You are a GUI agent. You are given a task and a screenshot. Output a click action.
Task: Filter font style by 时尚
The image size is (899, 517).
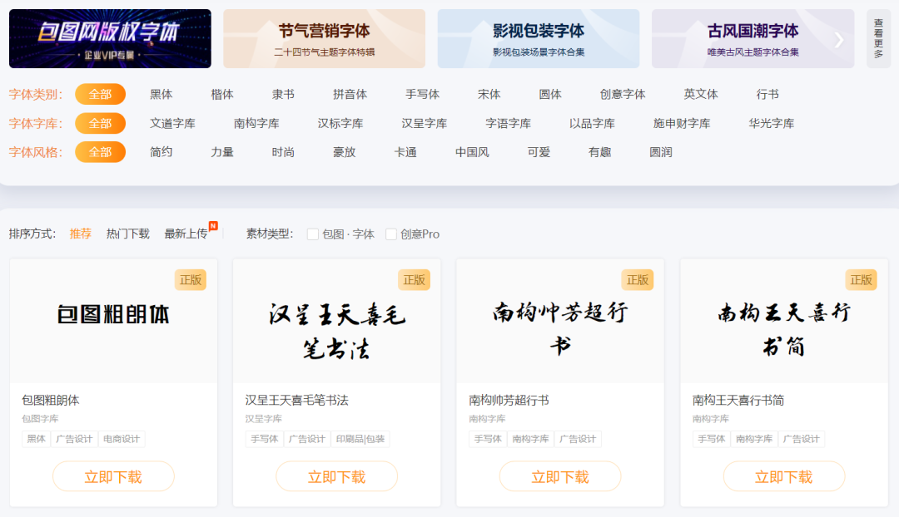[x=283, y=152]
